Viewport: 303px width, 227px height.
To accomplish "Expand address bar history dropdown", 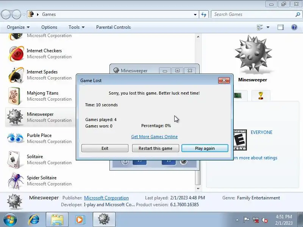I will 195,14.
